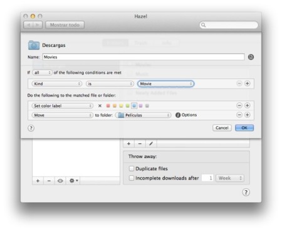282x231 pixels.
Task: Add action after the Move row
Action: click(x=248, y=115)
